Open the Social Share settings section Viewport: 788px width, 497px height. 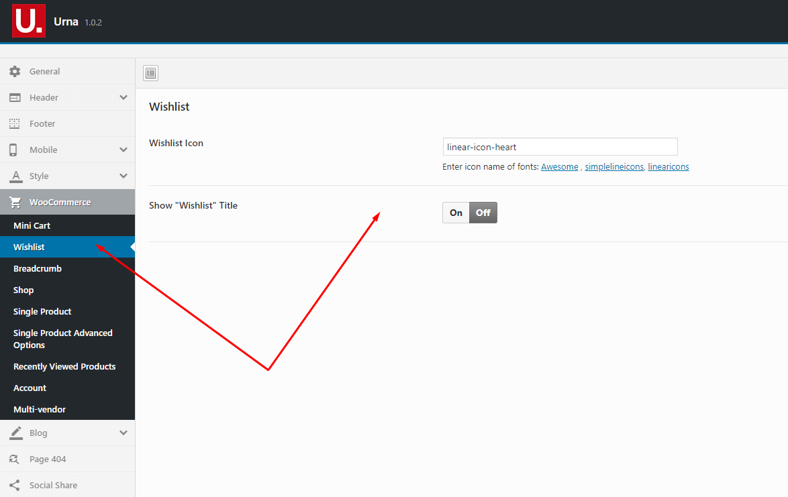pos(67,485)
